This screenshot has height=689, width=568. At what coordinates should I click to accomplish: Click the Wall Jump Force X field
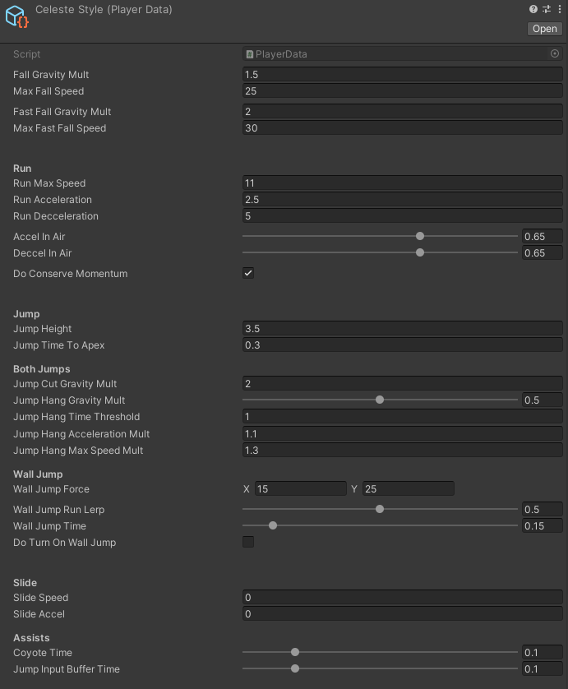coord(301,488)
